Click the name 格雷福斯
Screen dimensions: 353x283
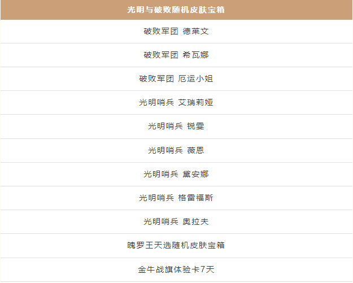(195, 198)
